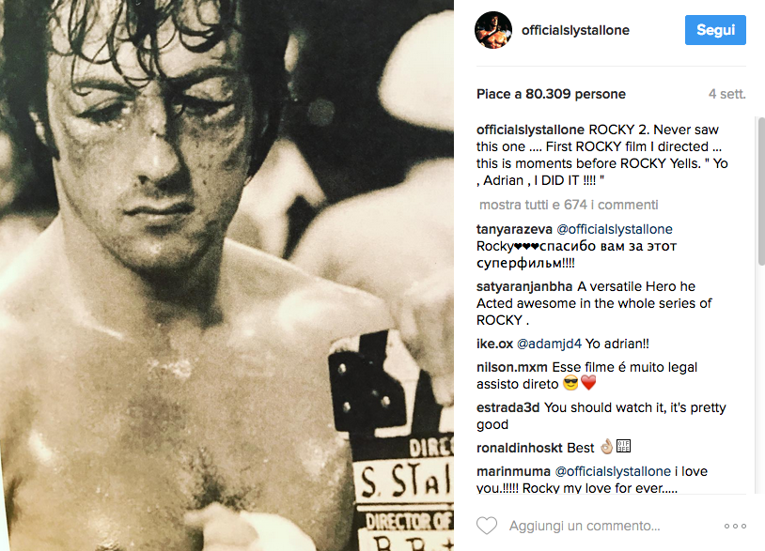
Task: Open estrada3d commenter profile
Action: [x=507, y=407]
